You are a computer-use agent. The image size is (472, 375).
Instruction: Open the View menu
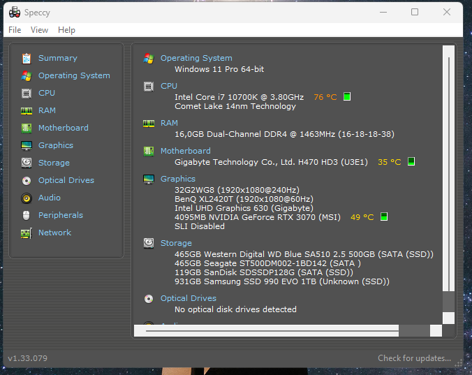(x=39, y=30)
